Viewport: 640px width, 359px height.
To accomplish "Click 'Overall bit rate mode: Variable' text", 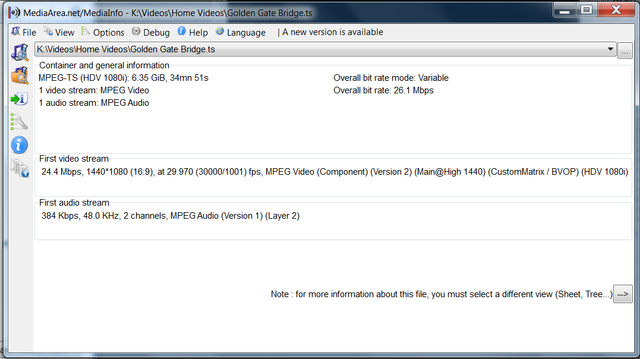I will 391,78.
